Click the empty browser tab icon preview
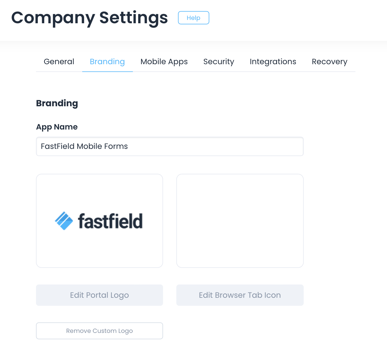 pos(240,221)
